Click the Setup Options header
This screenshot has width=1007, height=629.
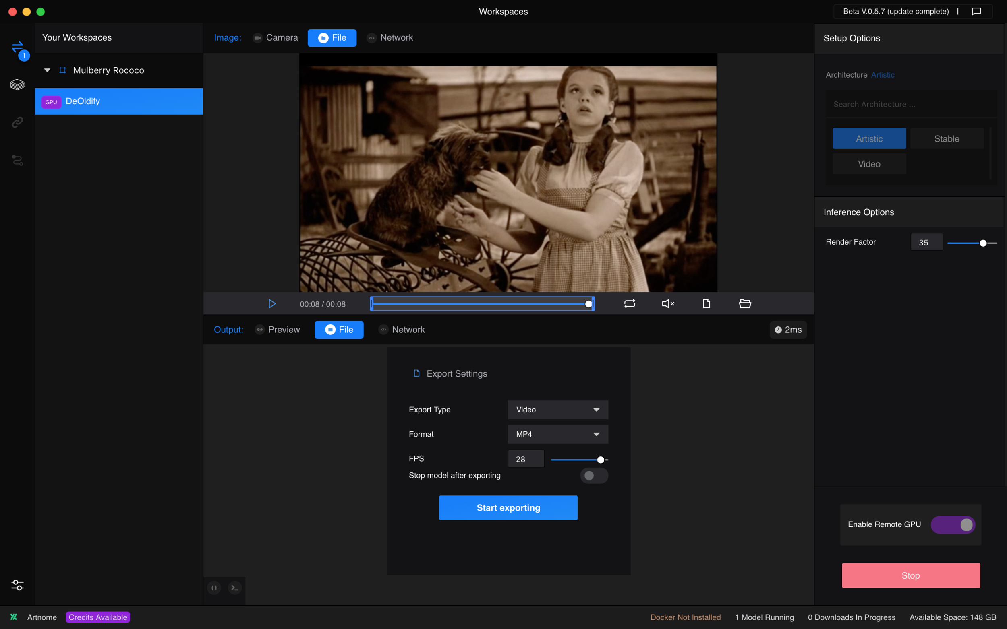852,38
